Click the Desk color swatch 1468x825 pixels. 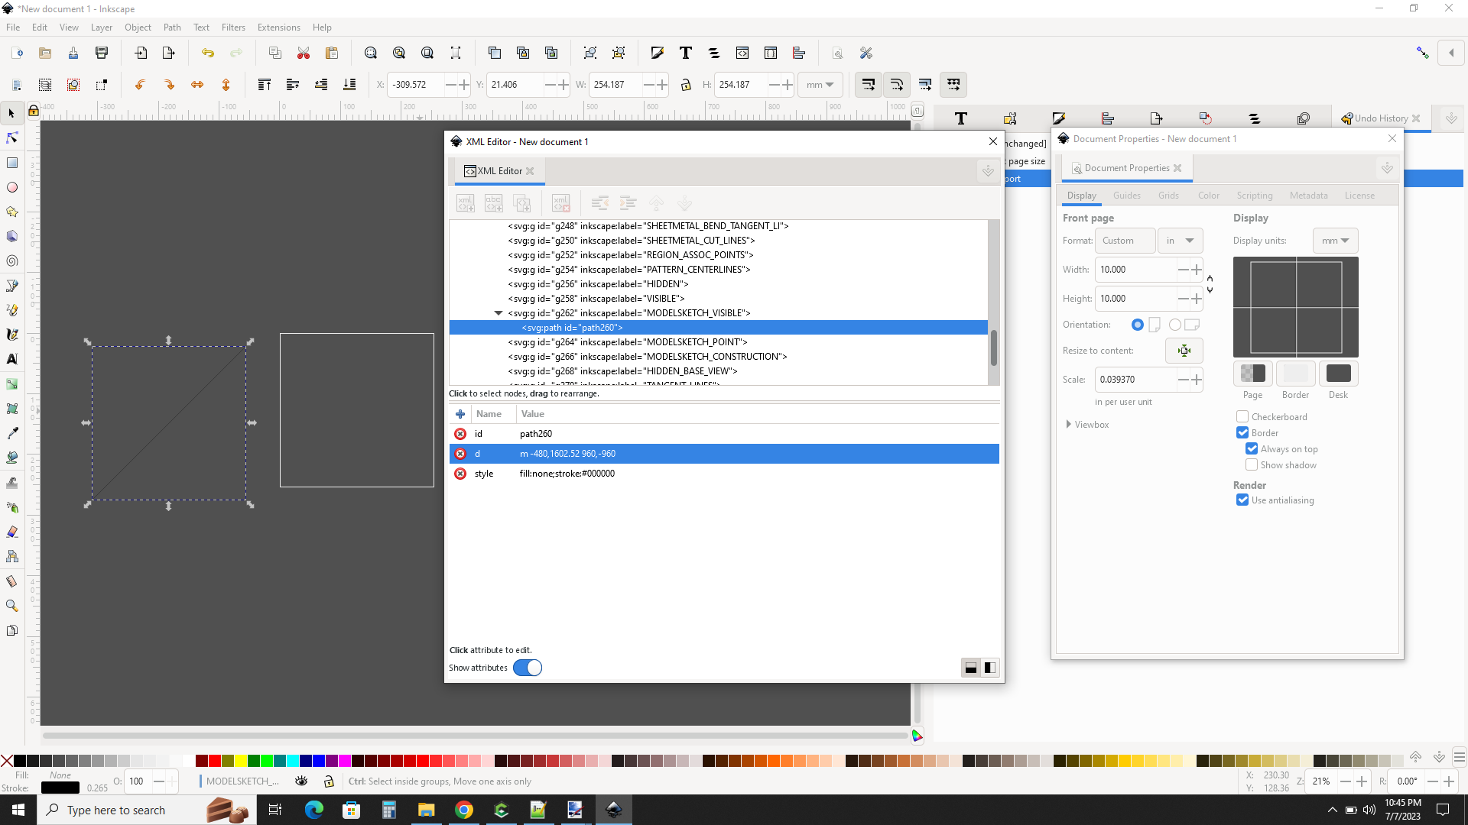[1338, 374]
